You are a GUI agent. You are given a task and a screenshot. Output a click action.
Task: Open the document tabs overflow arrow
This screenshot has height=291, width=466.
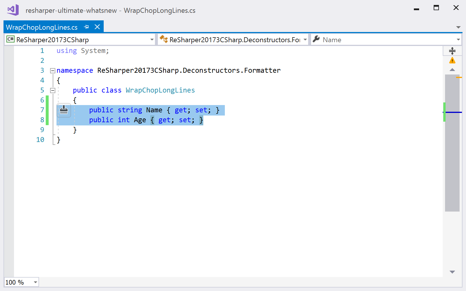click(x=458, y=27)
